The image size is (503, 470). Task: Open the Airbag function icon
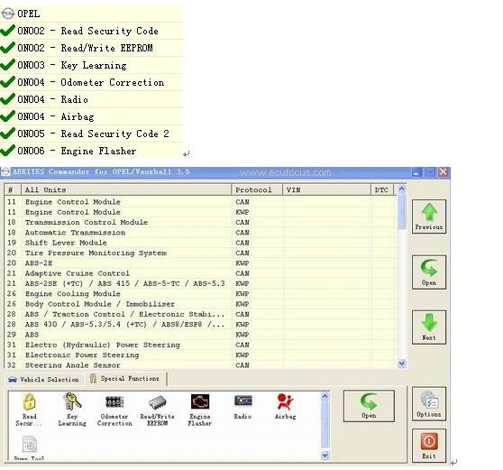285,406
